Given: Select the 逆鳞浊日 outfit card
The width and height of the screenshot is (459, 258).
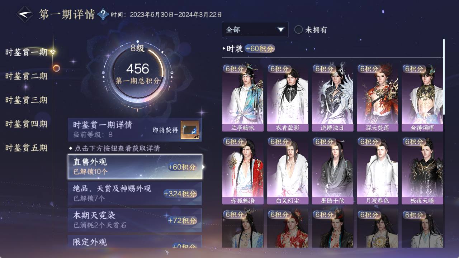Looking at the screenshot, I should (332, 98).
